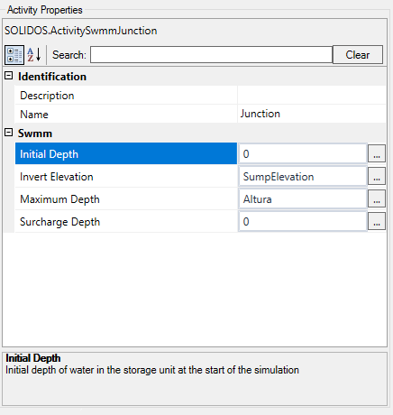The height and width of the screenshot is (415, 393).
Task: Collapse the Swmm category
Action: (x=9, y=133)
